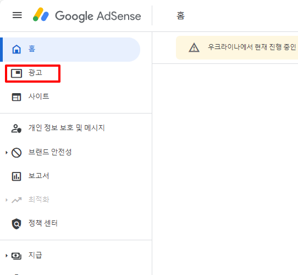Image resolution: width=298 pixels, height=275 pixels.
Task: Expand the 지급 payments arrow
Action: pos(7,256)
